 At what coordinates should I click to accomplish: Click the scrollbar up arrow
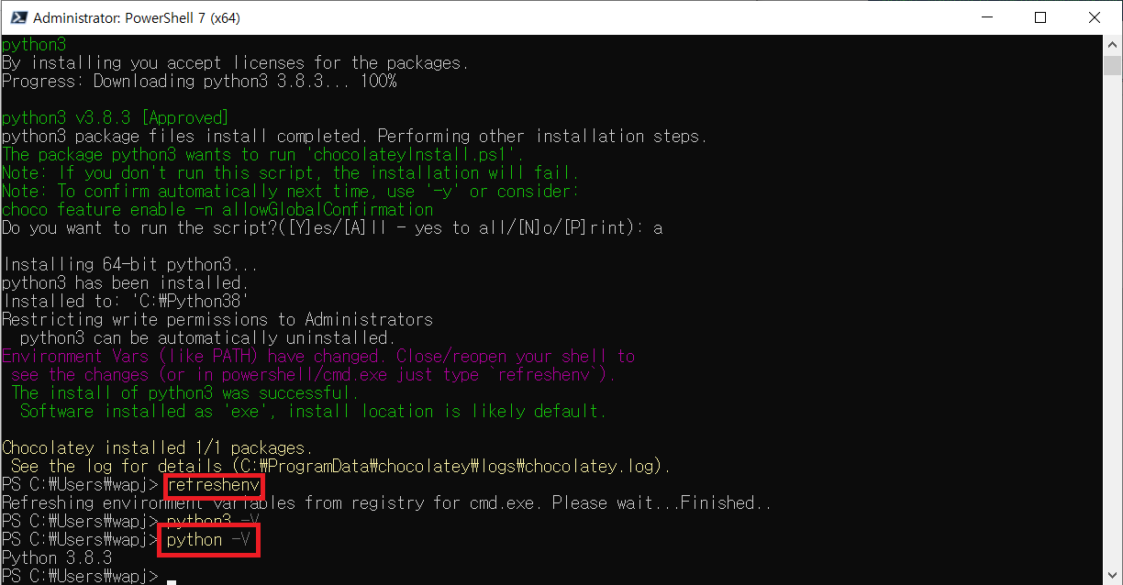[1113, 44]
